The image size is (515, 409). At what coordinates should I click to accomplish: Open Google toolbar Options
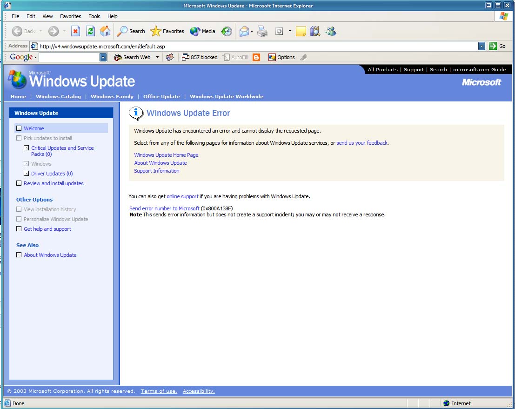(x=281, y=57)
